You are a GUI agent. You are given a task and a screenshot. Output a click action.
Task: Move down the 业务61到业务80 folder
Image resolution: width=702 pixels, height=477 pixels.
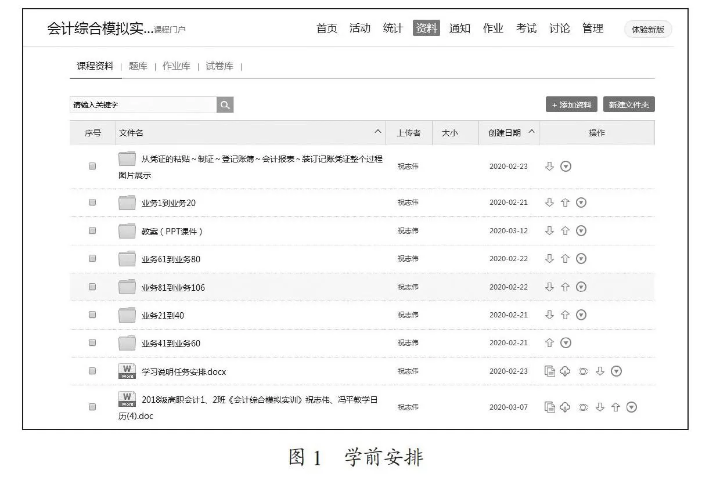pos(549,259)
